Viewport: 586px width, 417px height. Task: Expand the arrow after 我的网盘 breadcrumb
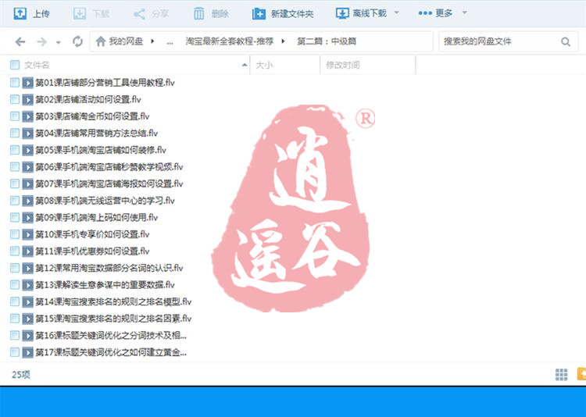click(152, 41)
